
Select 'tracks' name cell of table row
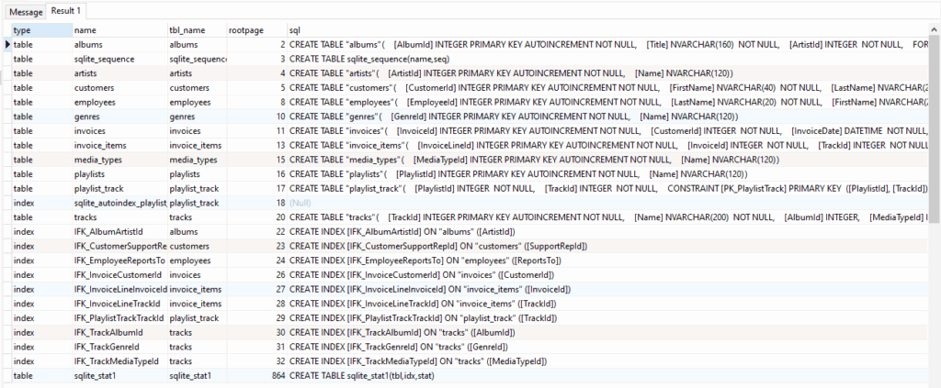[x=119, y=216]
